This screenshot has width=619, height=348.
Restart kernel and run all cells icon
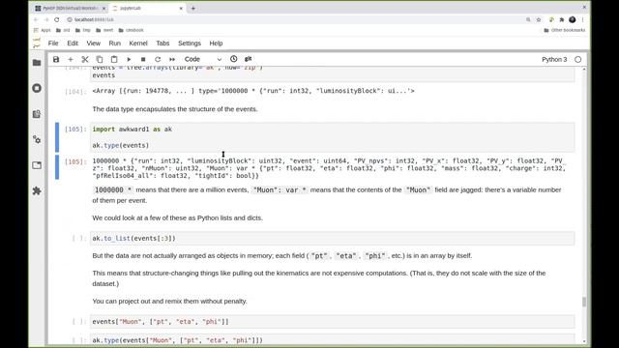click(x=172, y=59)
